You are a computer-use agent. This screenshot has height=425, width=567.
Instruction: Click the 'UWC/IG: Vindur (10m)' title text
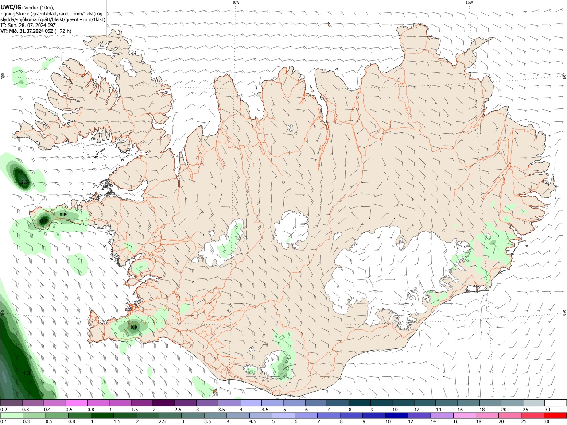pos(27,8)
